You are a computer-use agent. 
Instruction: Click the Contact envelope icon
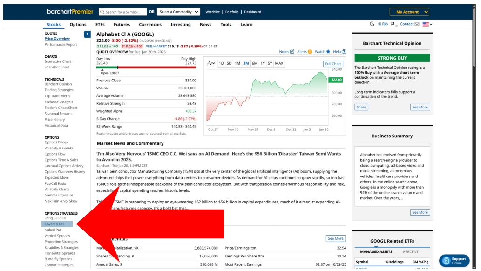click(417, 24)
